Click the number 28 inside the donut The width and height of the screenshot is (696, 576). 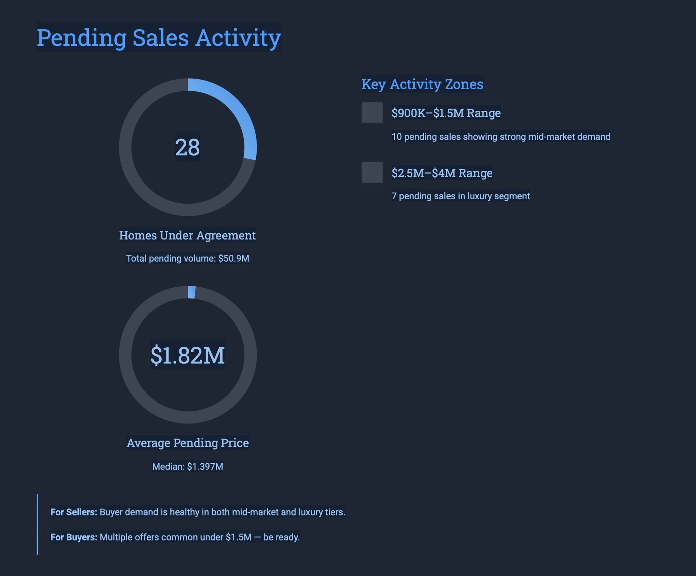point(187,147)
